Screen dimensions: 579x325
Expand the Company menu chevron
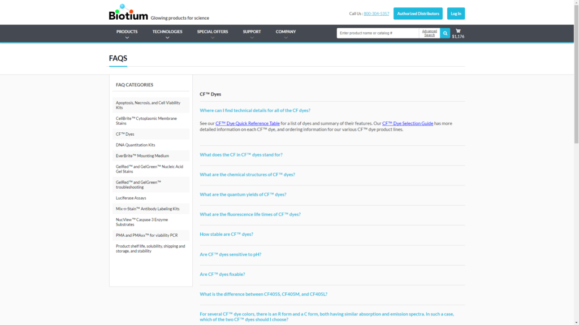point(286,38)
